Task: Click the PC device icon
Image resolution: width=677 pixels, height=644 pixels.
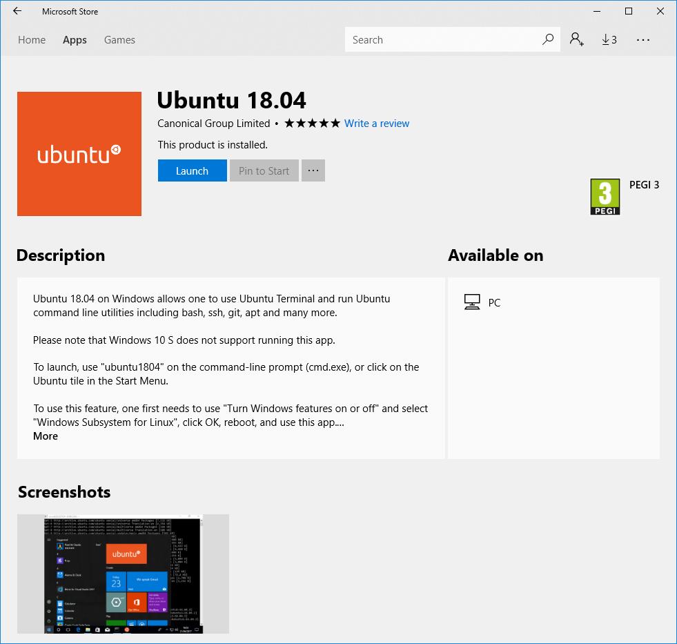Action: click(x=472, y=302)
